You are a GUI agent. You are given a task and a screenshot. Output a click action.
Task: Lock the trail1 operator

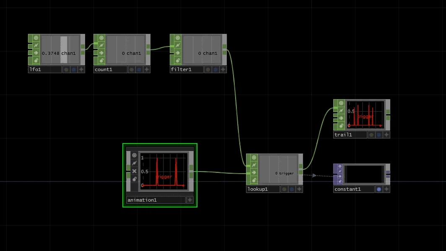[341, 126]
